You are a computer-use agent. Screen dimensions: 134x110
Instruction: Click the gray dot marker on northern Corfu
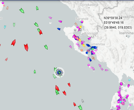[75, 30]
